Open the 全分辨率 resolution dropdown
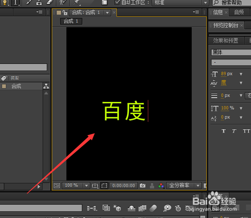251x218 pixels. coord(184,185)
